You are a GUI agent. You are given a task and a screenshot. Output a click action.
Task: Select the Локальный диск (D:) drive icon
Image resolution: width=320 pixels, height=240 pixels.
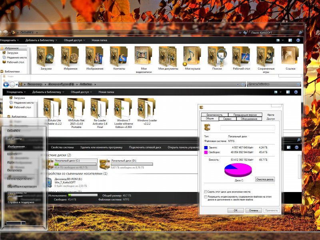point(104,164)
